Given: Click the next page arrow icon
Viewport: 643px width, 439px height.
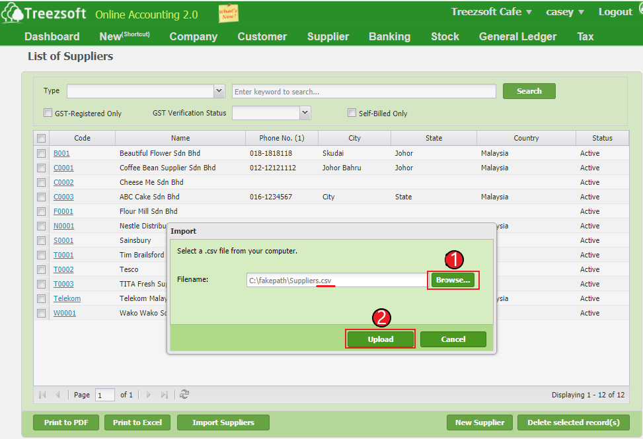Looking at the screenshot, I should [149, 394].
